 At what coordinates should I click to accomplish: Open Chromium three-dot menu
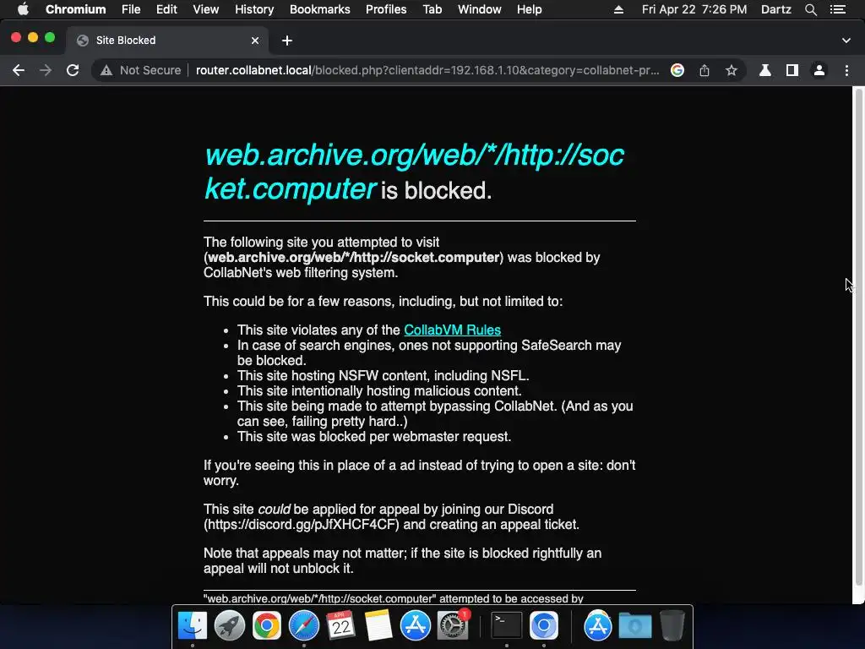pyautogui.click(x=846, y=70)
